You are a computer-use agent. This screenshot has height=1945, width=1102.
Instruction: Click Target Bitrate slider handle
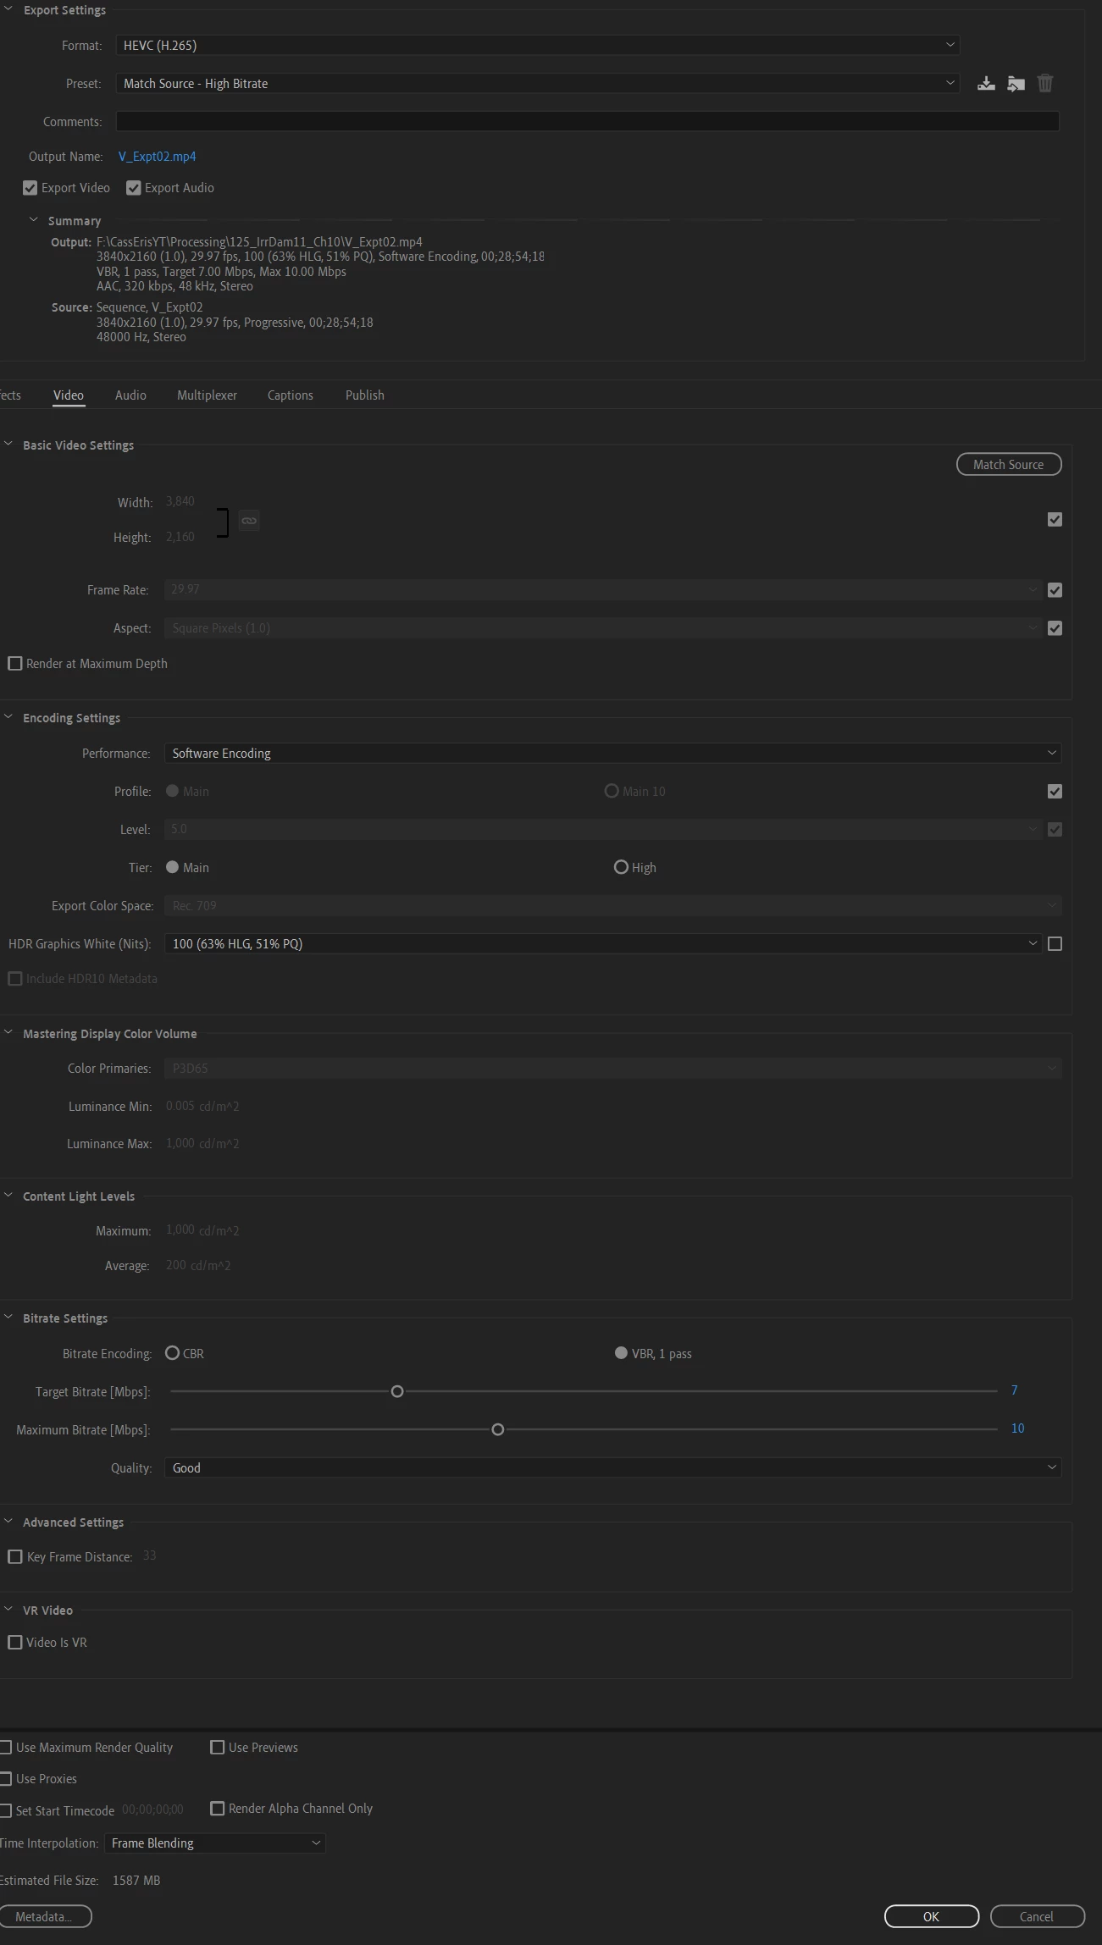397,1391
